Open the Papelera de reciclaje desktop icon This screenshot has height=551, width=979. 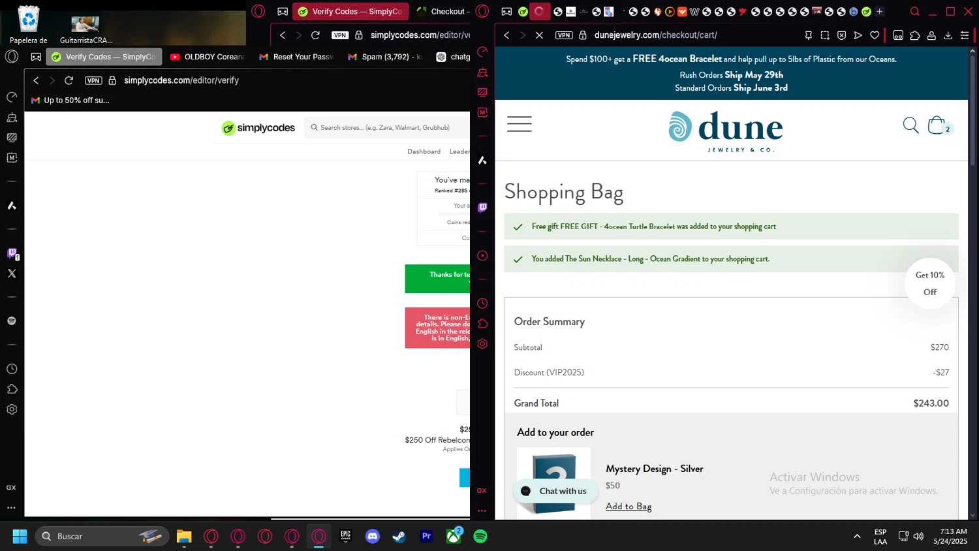tap(29, 24)
